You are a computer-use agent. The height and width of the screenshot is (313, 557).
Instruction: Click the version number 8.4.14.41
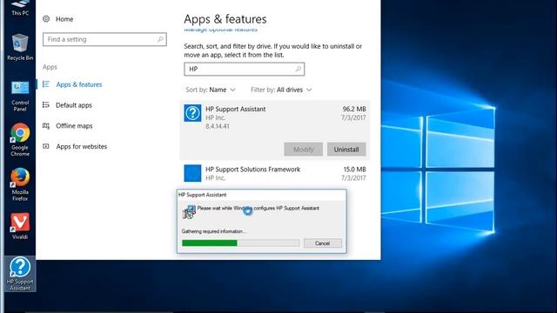tap(218, 126)
